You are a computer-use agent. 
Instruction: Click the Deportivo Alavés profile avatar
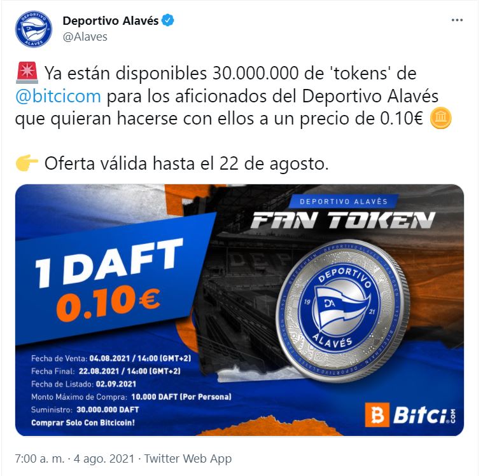(x=34, y=29)
